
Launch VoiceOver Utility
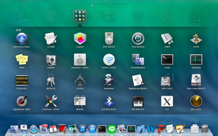click(x=80, y=60)
